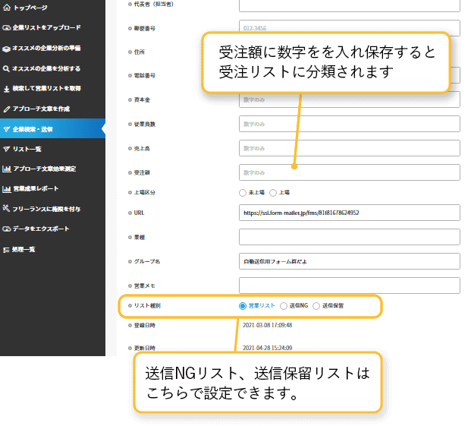Click the magnifier icon for オススメの企業を分析する
The width and height of the screenshot is (471, 426).
(6, 69)
